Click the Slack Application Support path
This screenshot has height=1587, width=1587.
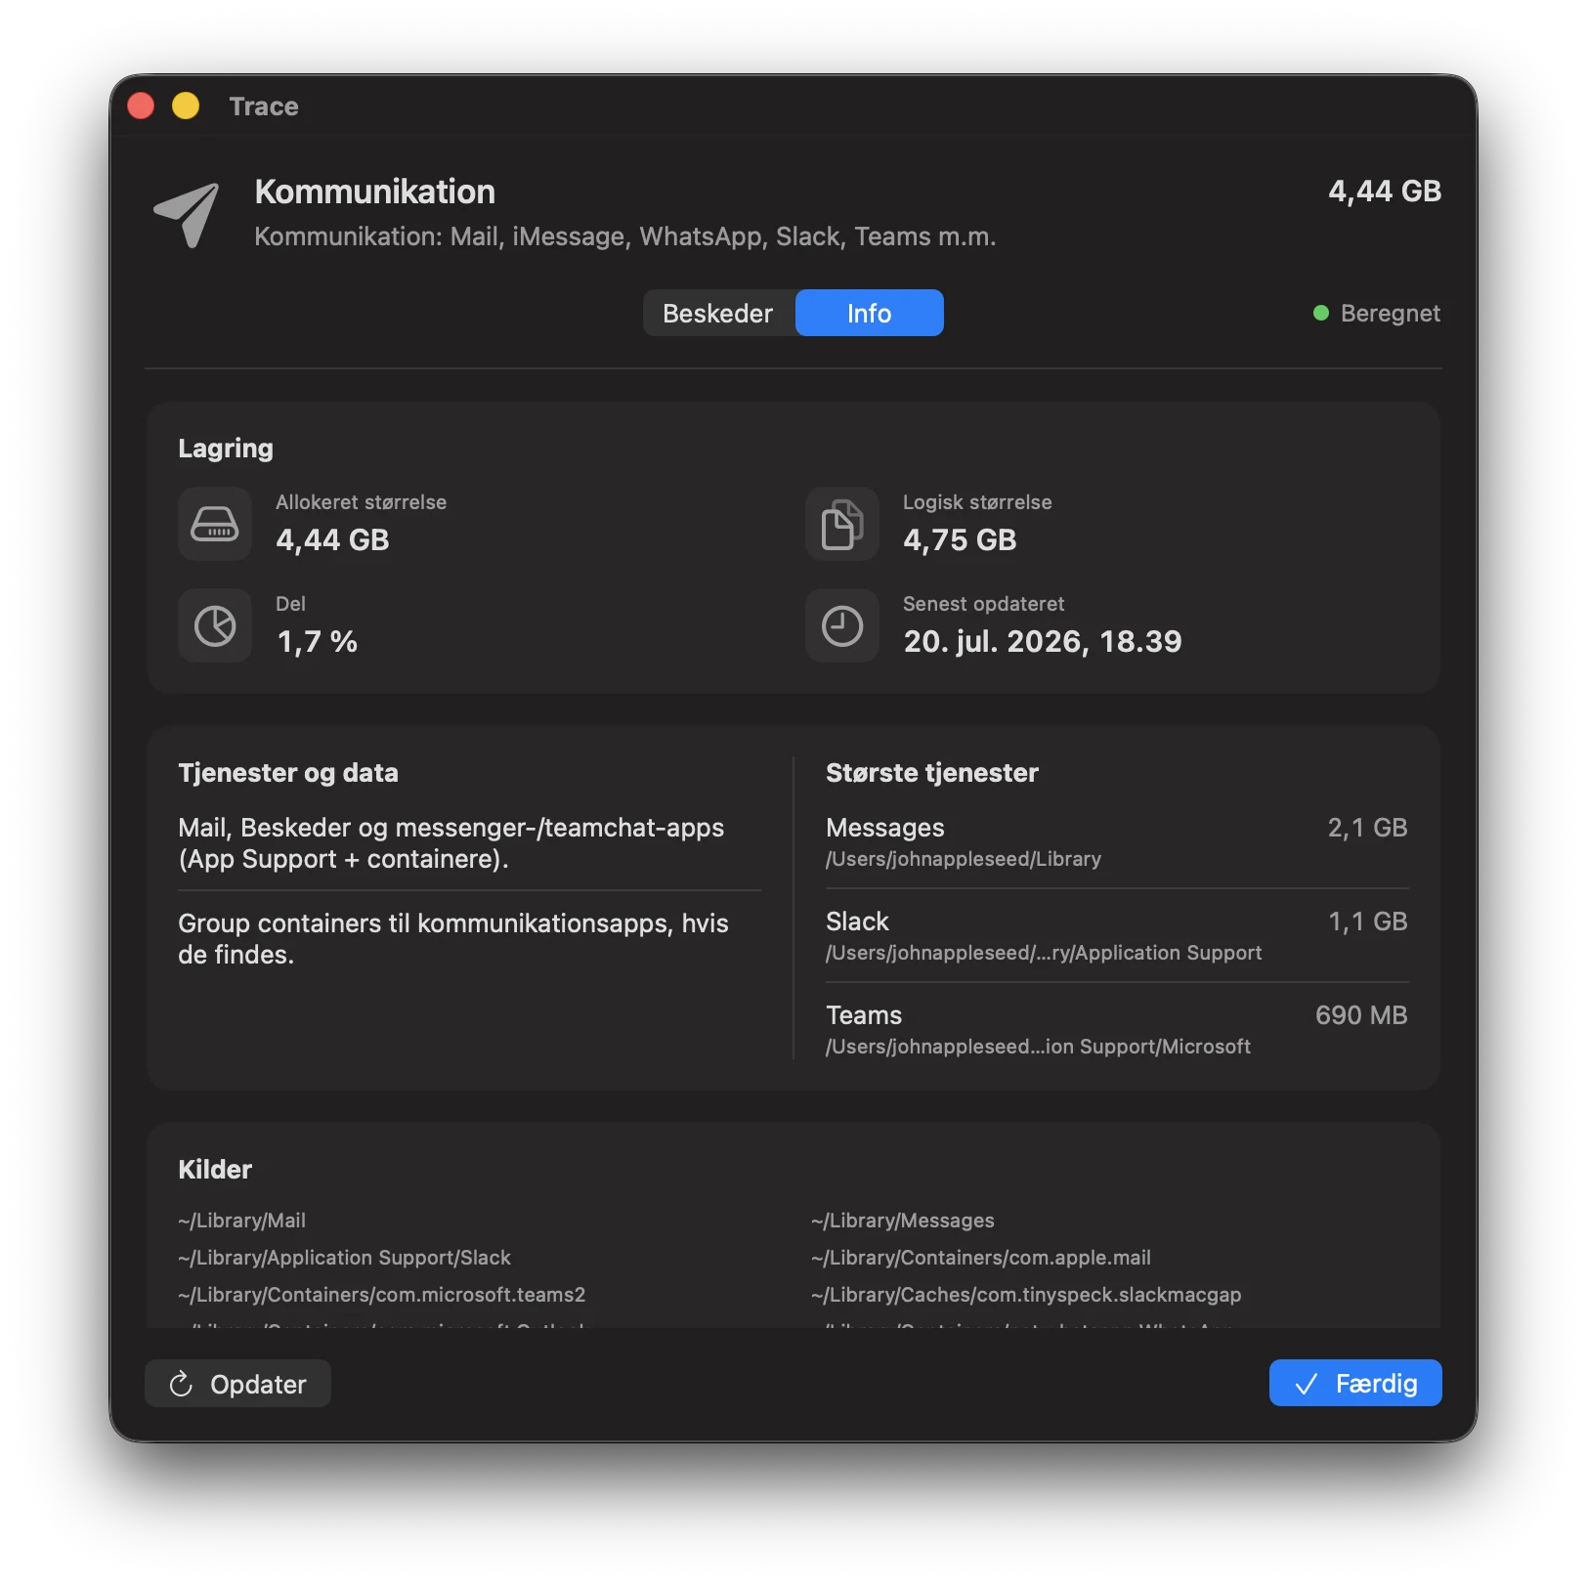click(x=1044, y=953)
